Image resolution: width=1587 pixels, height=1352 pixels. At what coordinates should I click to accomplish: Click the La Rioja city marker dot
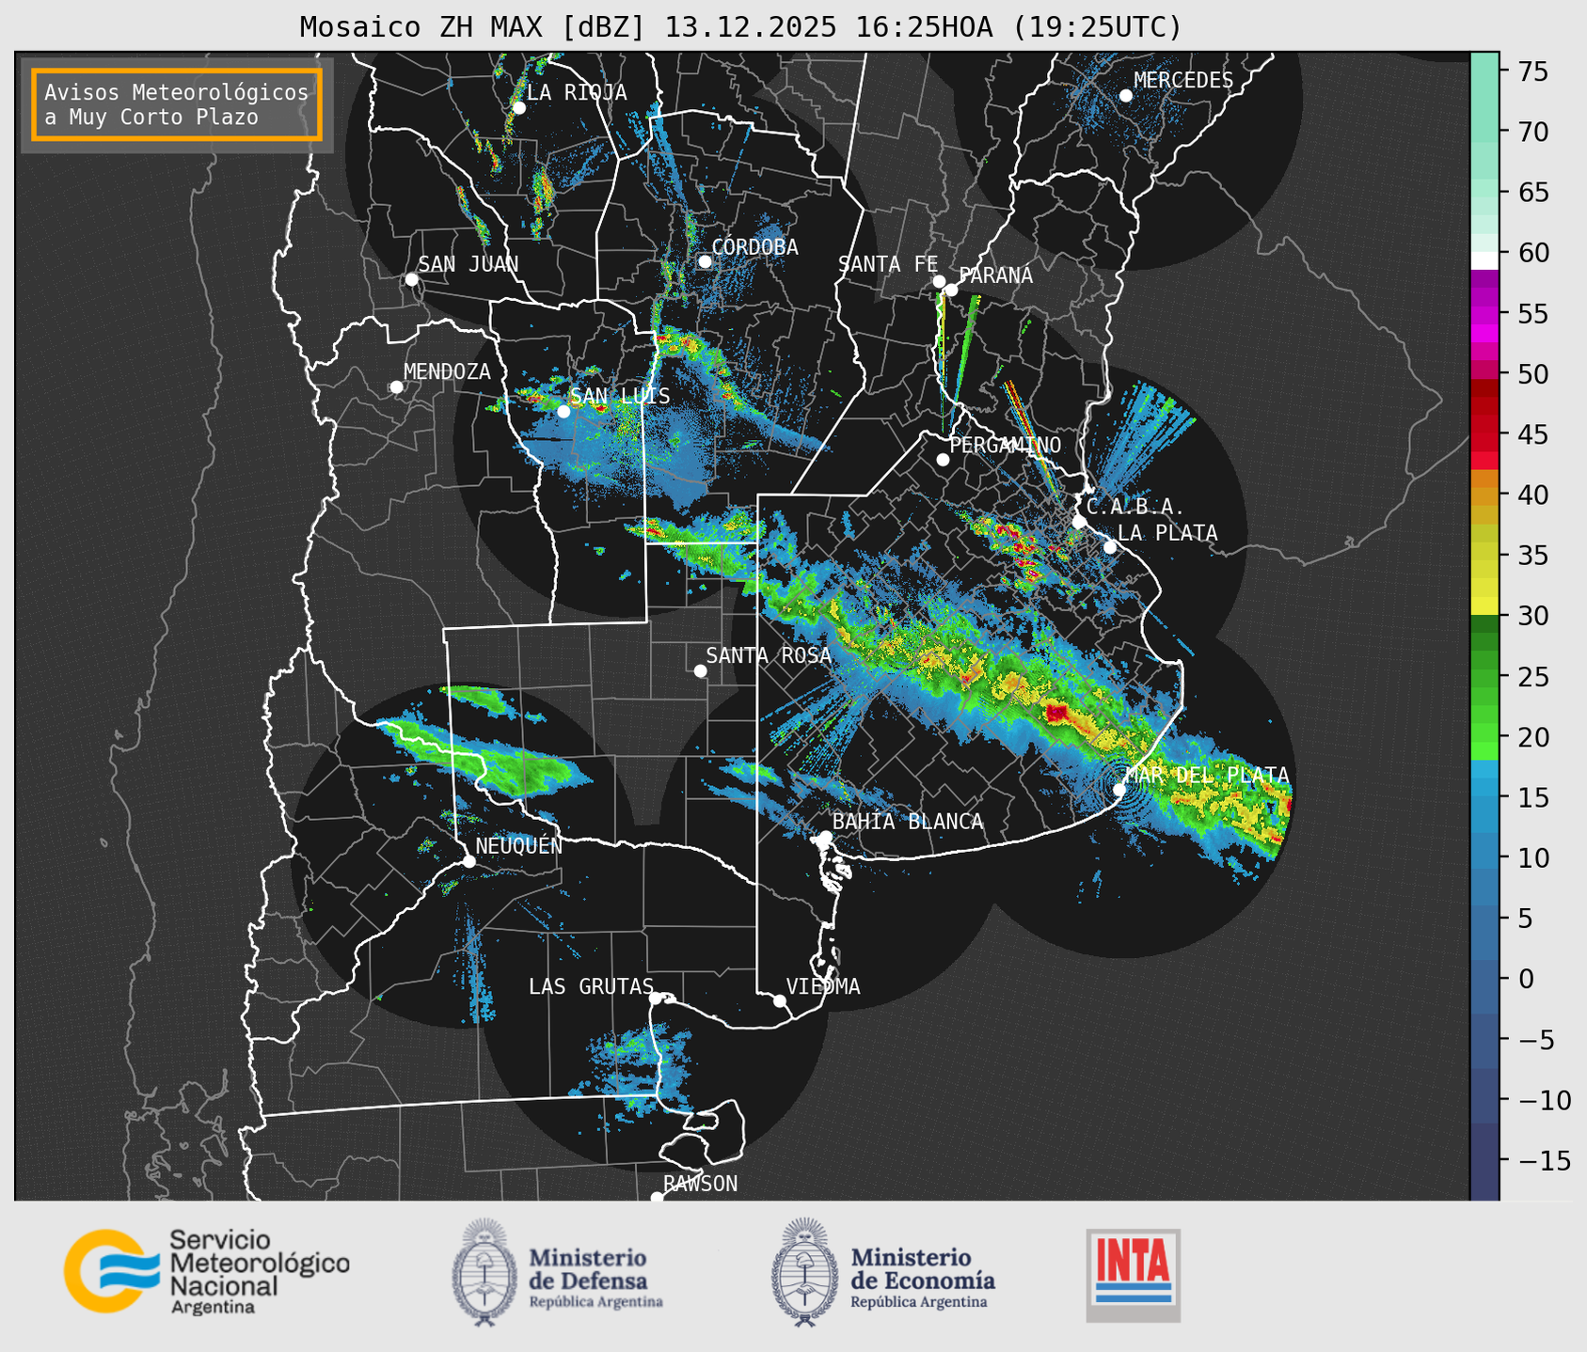click(518, 108)
